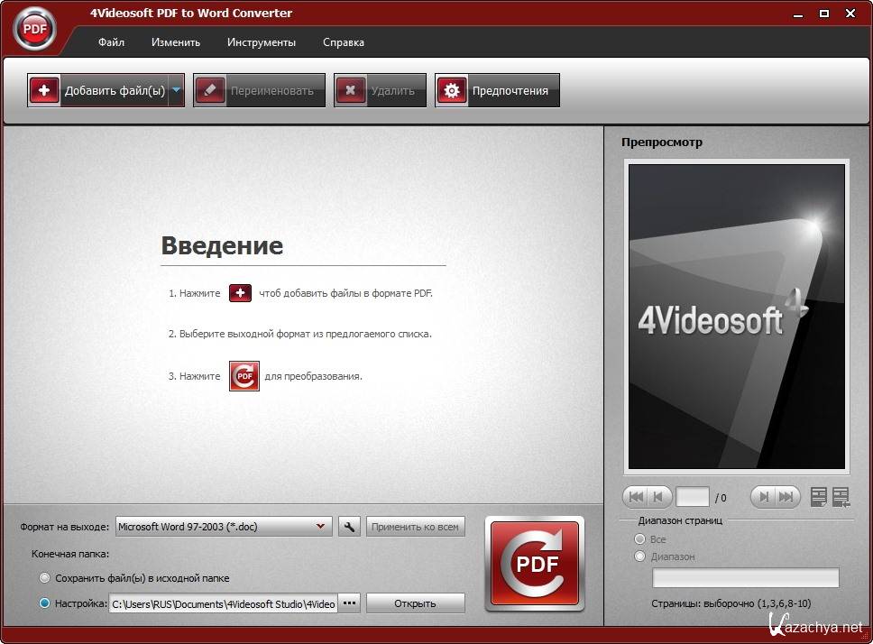The height and width of the screenshot is (644, 873).
Task: Click the second page layout icon with arrow
Action: coord(841,497)
